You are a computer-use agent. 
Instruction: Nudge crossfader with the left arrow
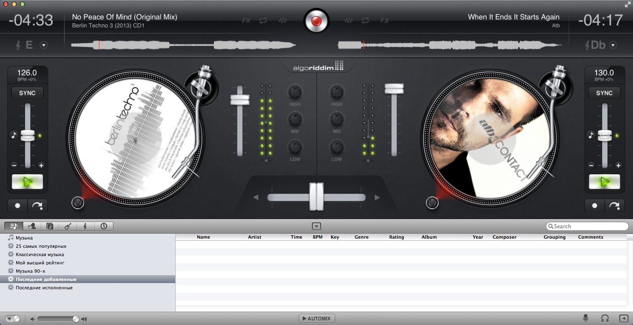tap(256, 198)
